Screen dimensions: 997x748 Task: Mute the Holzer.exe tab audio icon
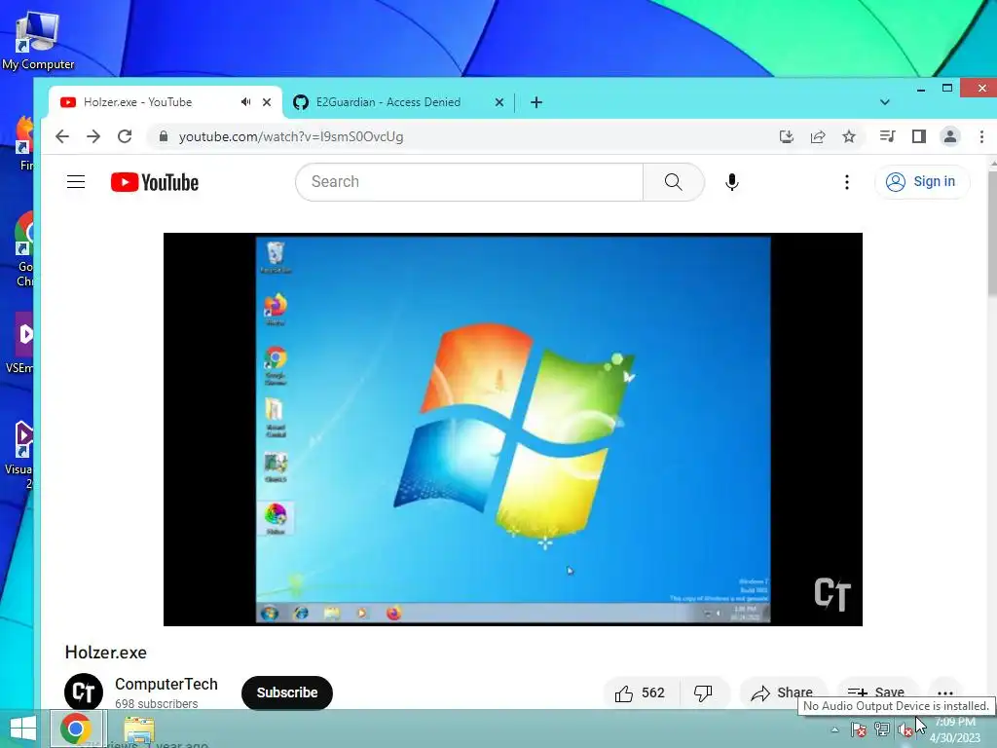(245, 101)
